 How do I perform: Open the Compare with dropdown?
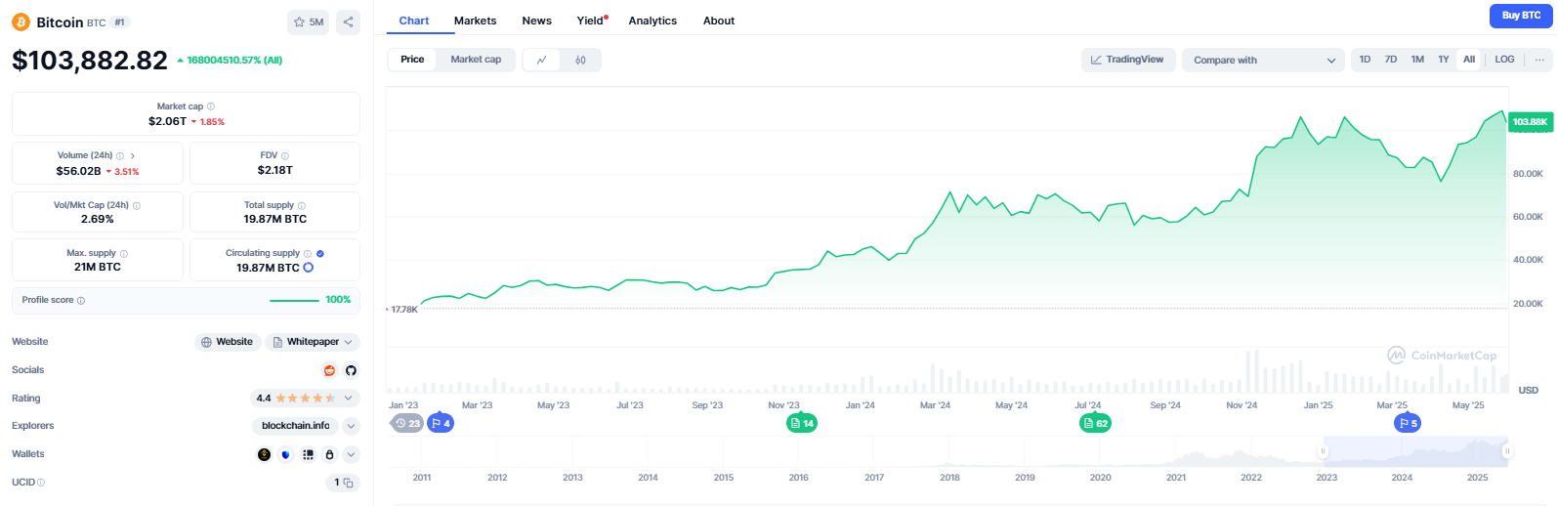click(x=1264, y=61)
